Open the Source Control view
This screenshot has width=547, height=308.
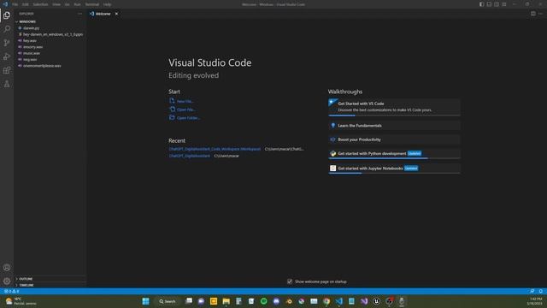(7, 43)
